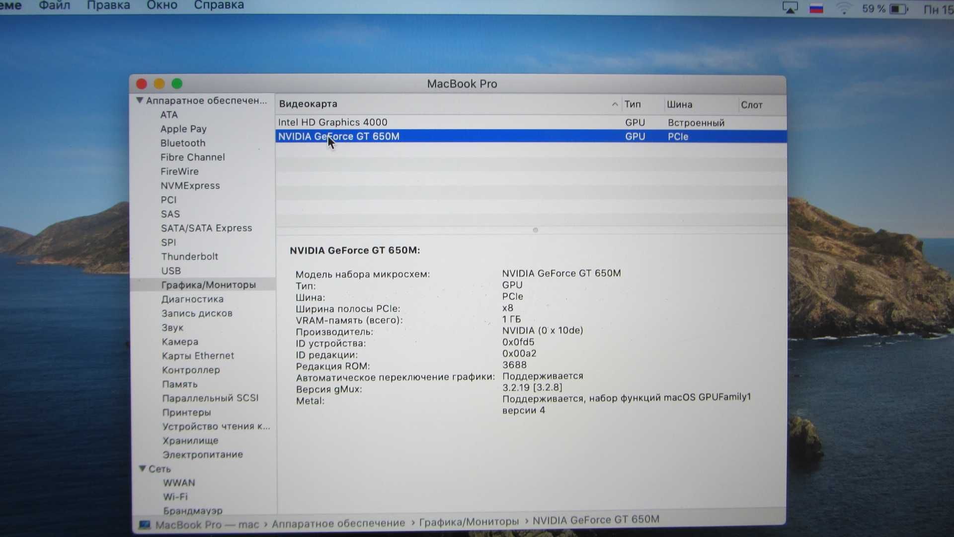Open the Правка menu
This screenshot has height=537, width=954.
[108, 5]
